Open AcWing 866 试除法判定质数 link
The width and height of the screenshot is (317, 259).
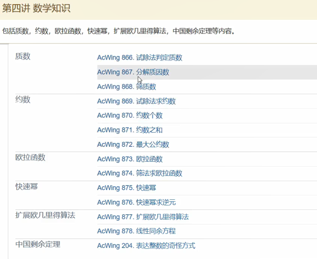[x=139, y=58]
